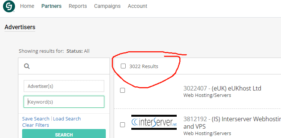The width and height of the screenshot is (281, 138).
Task: Click the green SEARCH button
Action: tap(64, 134)
